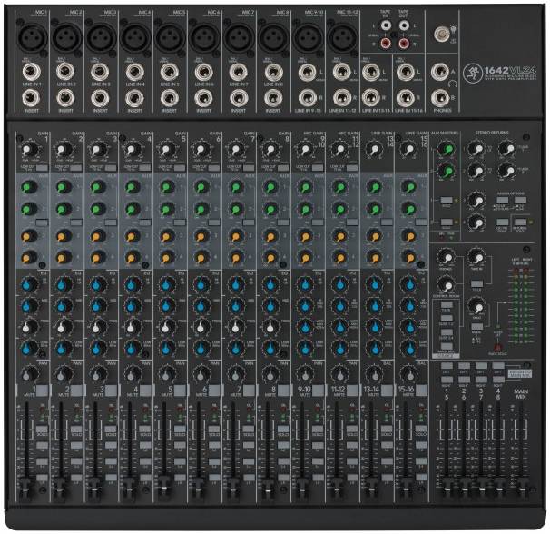Click the Left/Right LED level meter
550x534 pixels.
[521, 305]
